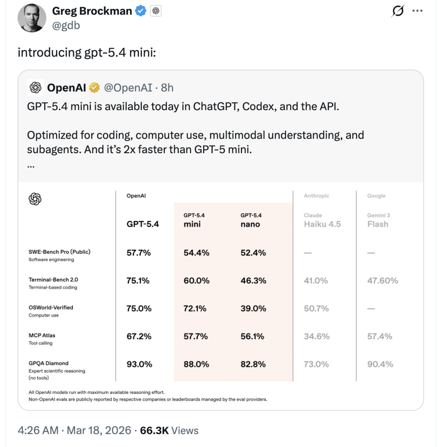Click the OpenAI account name in the quoted post
Image resolution: width=438 pixels, height=447 pixels.
pyautogui.click(x=67, y=88)
